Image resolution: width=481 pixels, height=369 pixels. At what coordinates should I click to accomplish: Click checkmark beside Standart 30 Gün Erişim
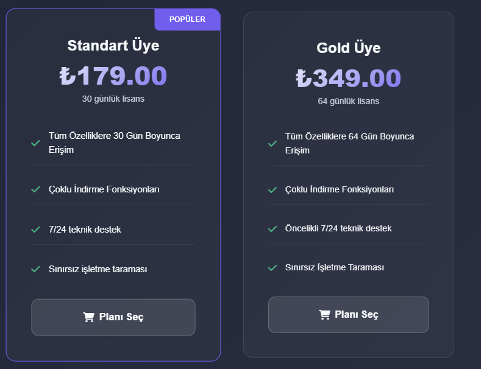coord(35,143)
